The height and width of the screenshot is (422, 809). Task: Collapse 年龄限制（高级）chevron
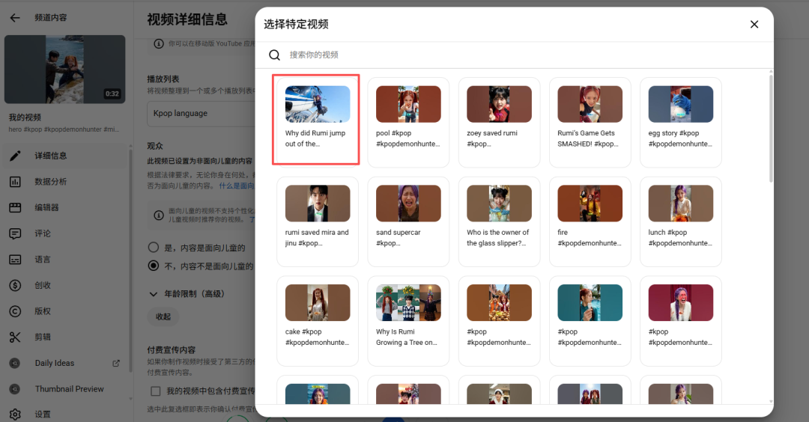pyautogui.click(x=154, y=294)
